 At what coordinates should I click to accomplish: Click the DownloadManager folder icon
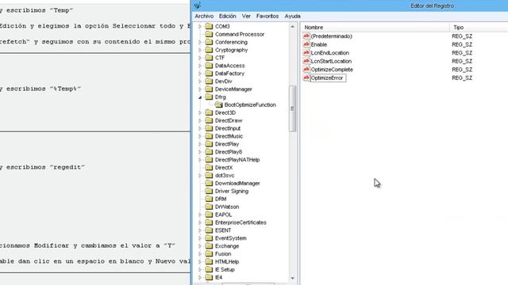(x=209, y=183)
